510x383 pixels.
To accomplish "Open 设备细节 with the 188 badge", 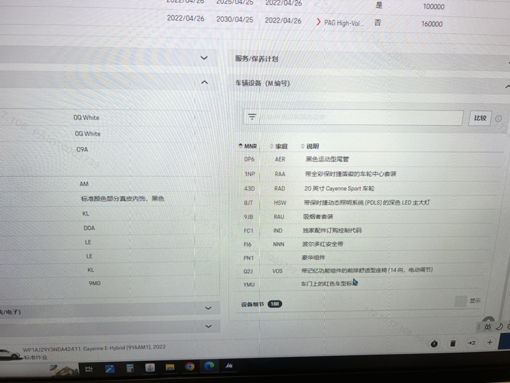I will [x=262, y=304].
